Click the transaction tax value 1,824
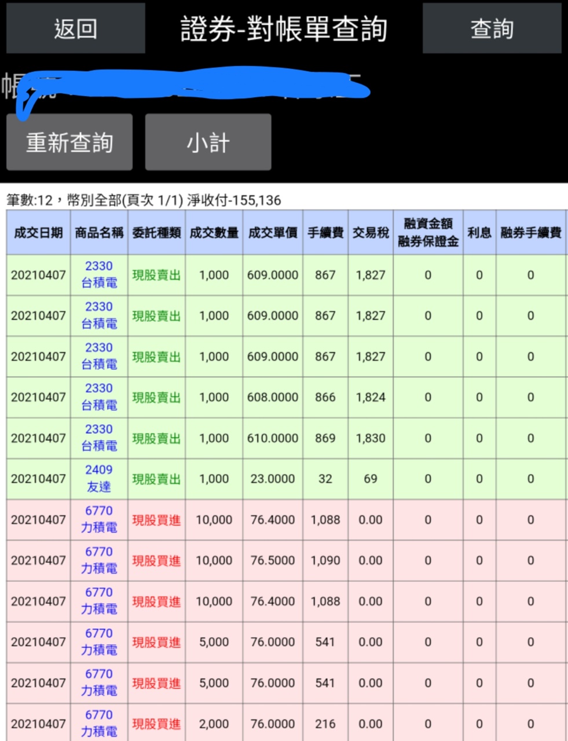Viewport: 568px width, 741px height. pyautogui.click(x=371, y=397)
